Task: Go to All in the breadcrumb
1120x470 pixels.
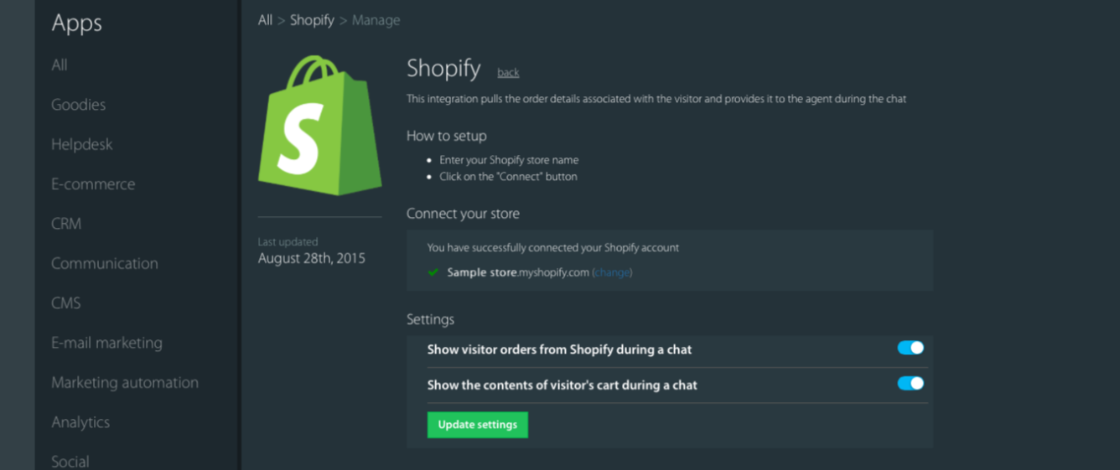Action: point(265,20)
